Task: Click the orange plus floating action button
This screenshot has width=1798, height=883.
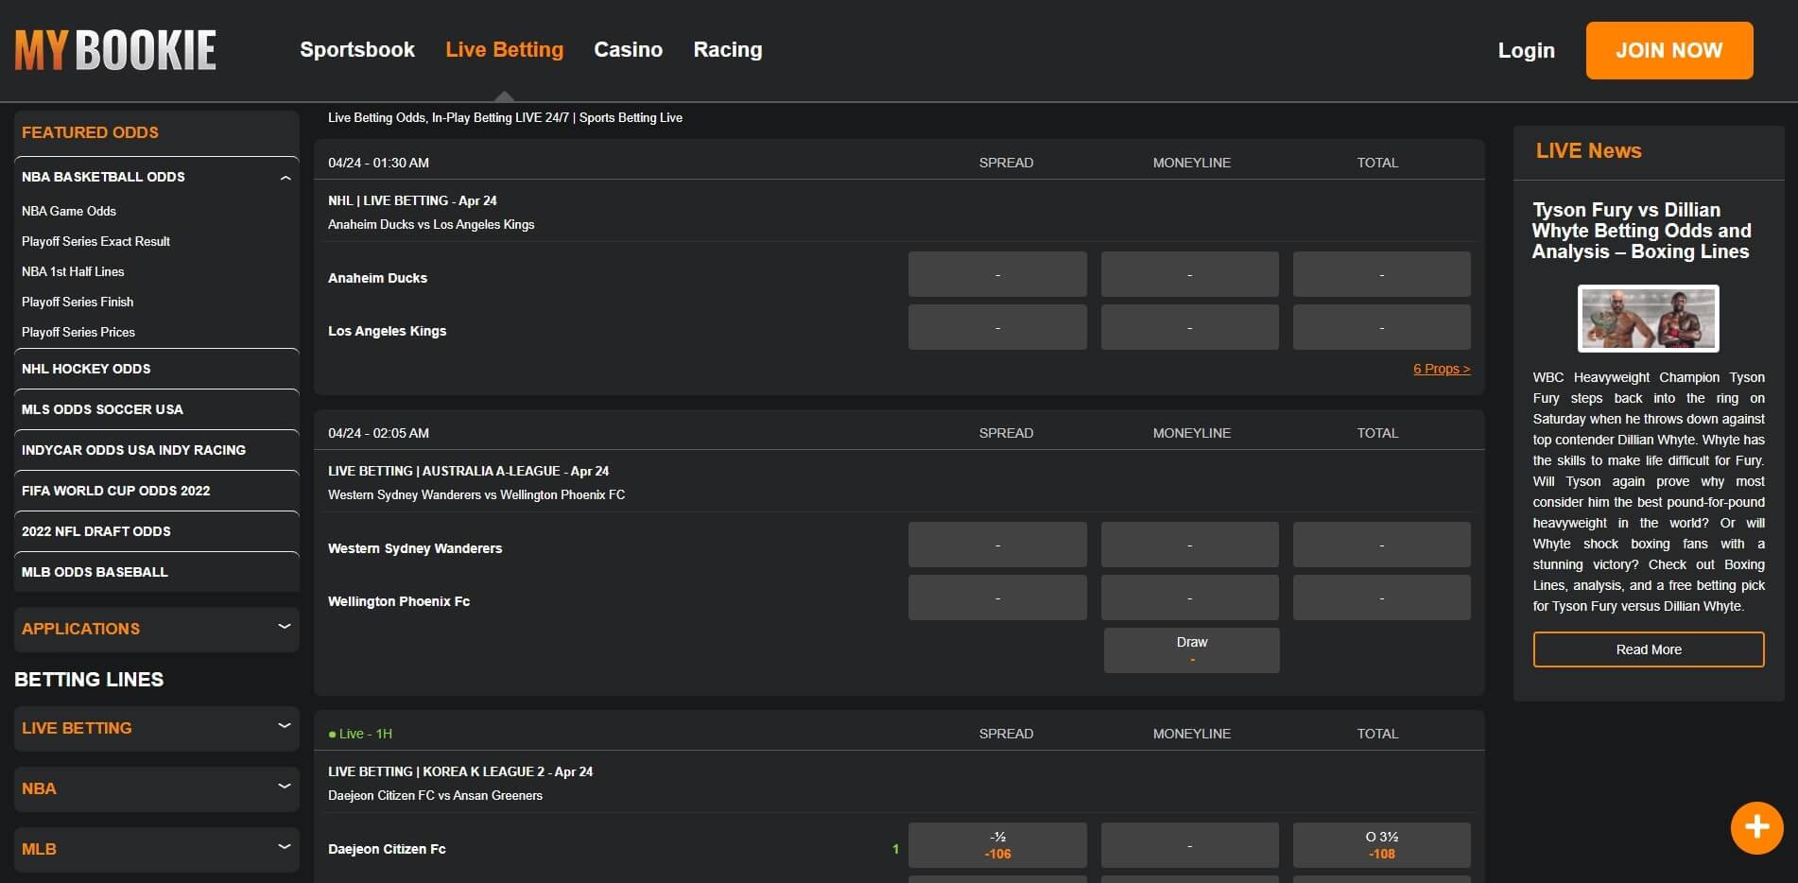Action: tap(1756, 827)
